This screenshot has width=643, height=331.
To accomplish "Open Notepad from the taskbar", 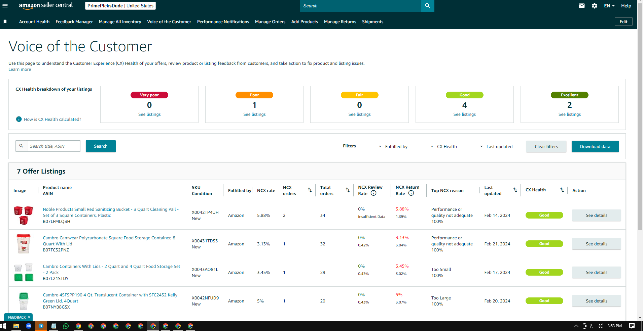I will click(53, 326).
